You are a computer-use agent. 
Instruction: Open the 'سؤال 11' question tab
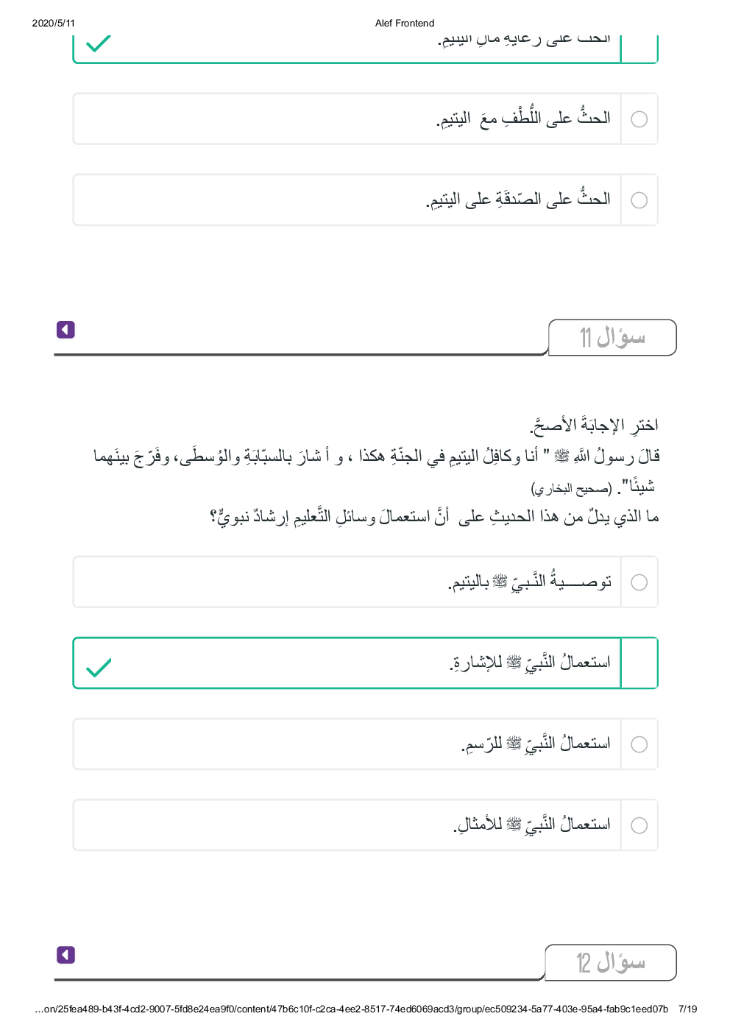(612, 338)
